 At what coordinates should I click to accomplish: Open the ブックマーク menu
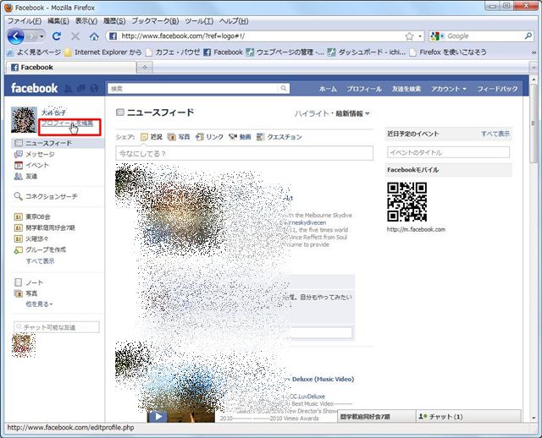click(155, 21)
